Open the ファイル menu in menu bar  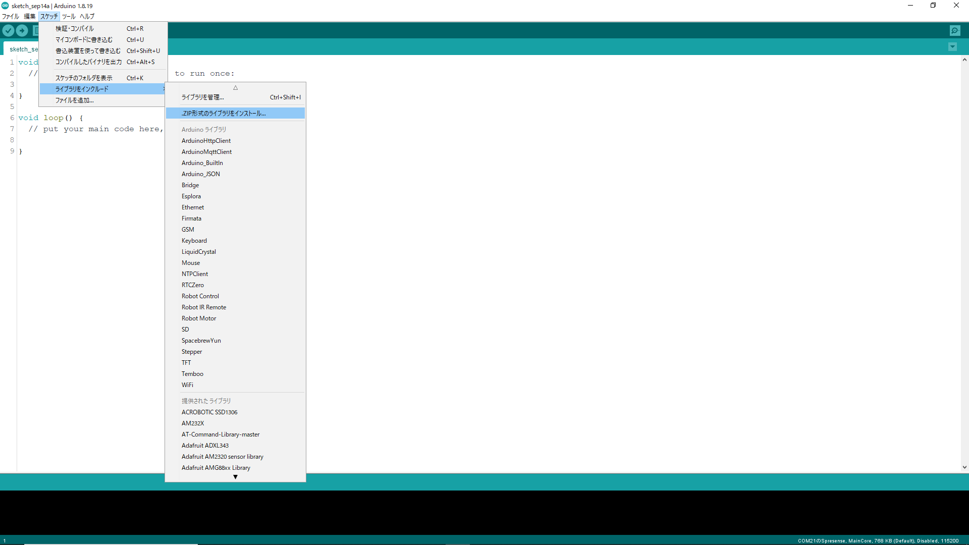coord(11,16)
